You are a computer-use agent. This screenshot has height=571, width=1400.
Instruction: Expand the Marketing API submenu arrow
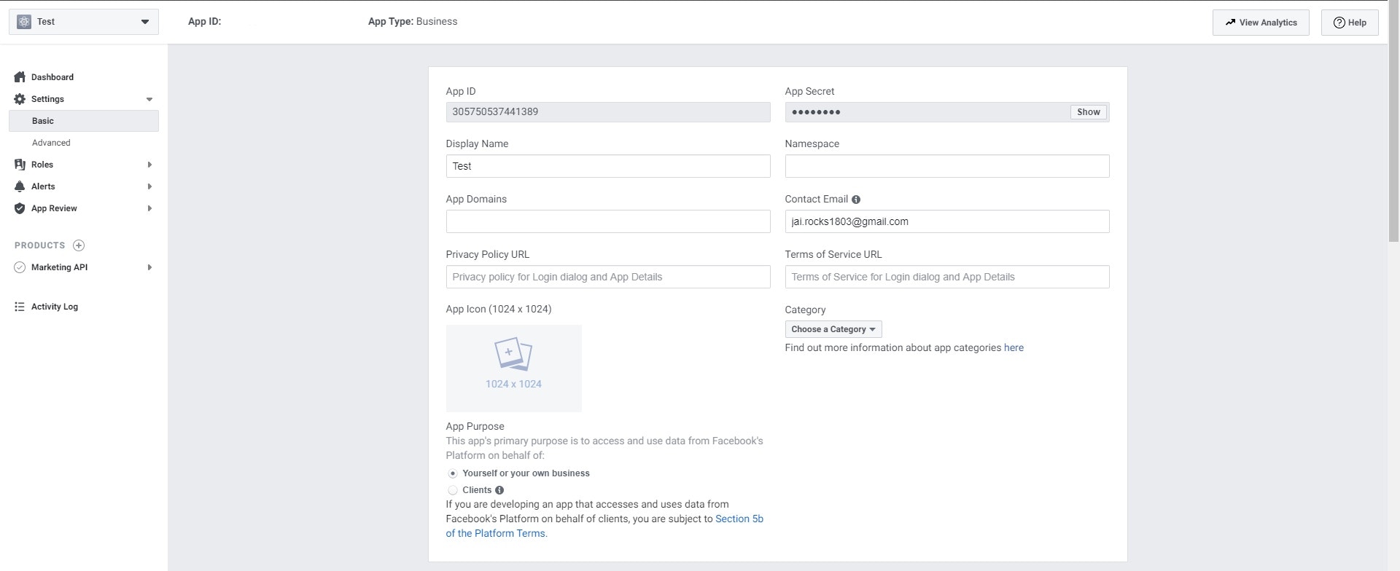[x=149, y=267]
